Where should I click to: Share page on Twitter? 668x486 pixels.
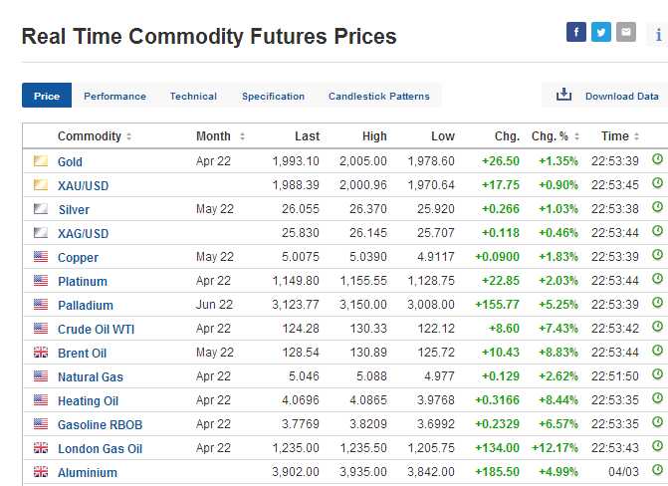(x=600, y=32)
